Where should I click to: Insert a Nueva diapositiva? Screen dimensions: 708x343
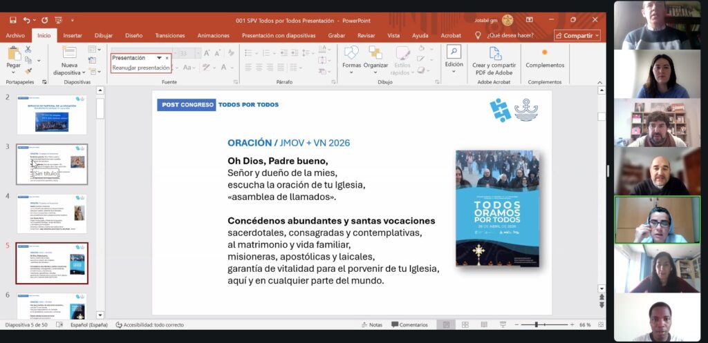point(70,60)
